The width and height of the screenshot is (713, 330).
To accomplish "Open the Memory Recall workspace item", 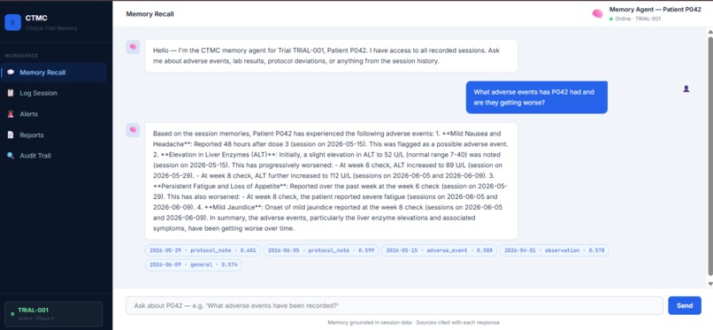I will [x=54, y=73].
